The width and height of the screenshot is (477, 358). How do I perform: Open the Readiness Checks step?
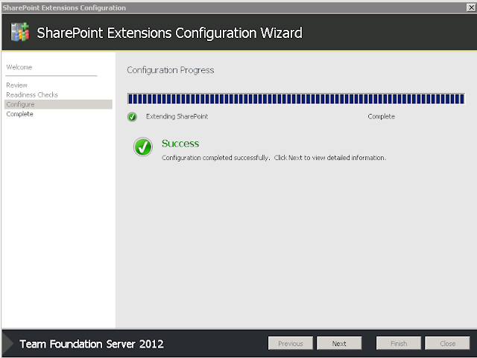click(x=32, y=95)
